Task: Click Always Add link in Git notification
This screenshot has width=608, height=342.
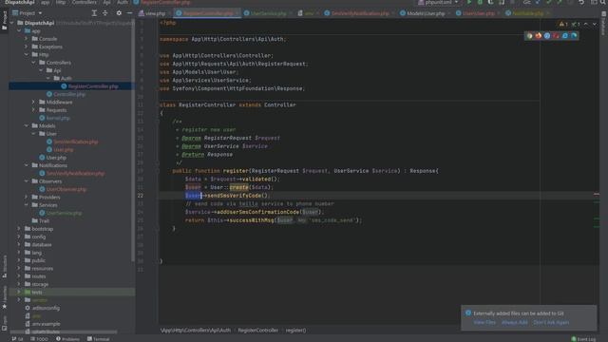Action: coord(514,322)
